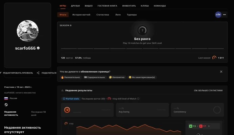This screenshot has width=234, height=135.
Task: Click Участник с 10 окт. 2024 г. text
Action: (x=18, y=87)
